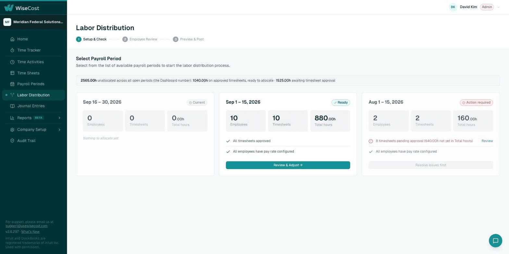
Task: Click the David Kim user name
Action: pyautogui.click(x=468, y=7)
